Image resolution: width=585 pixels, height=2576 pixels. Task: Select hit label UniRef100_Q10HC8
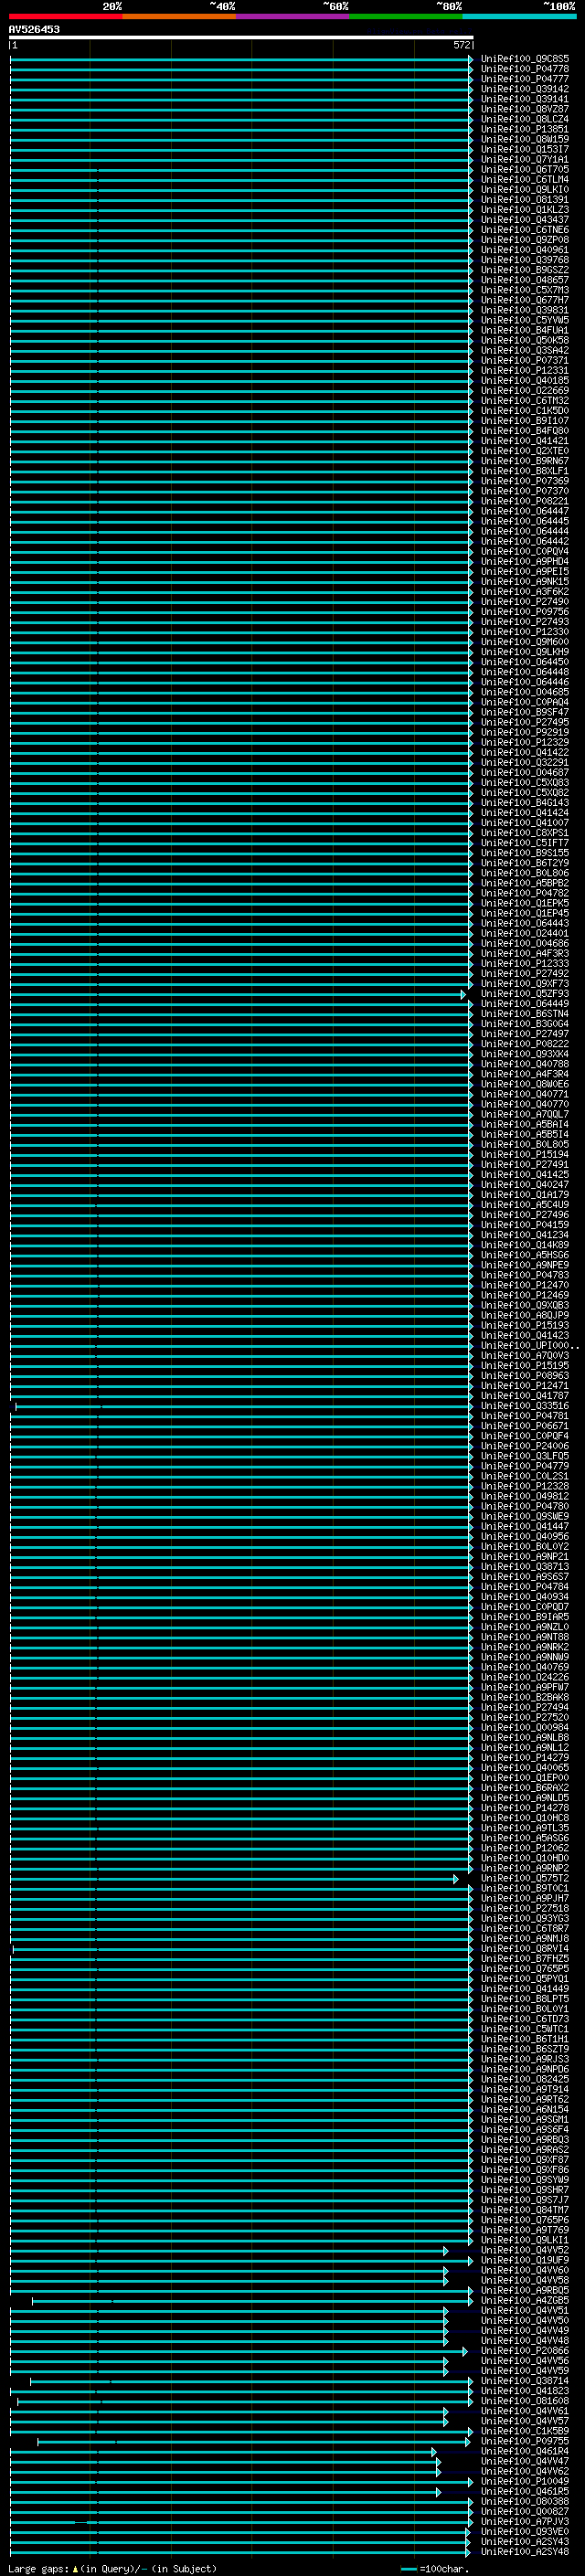525,1818
